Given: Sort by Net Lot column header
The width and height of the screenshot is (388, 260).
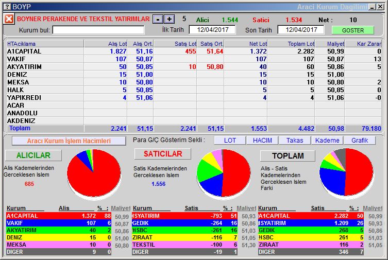Looking at the screenshot, I should tap(246, 44).
